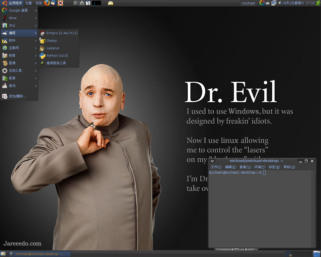This screenshot has width=321, height=257.
Task: Expand the 影音 (Sound & Video) submenu
Action: pyautogui.click(x=19, y=78)
